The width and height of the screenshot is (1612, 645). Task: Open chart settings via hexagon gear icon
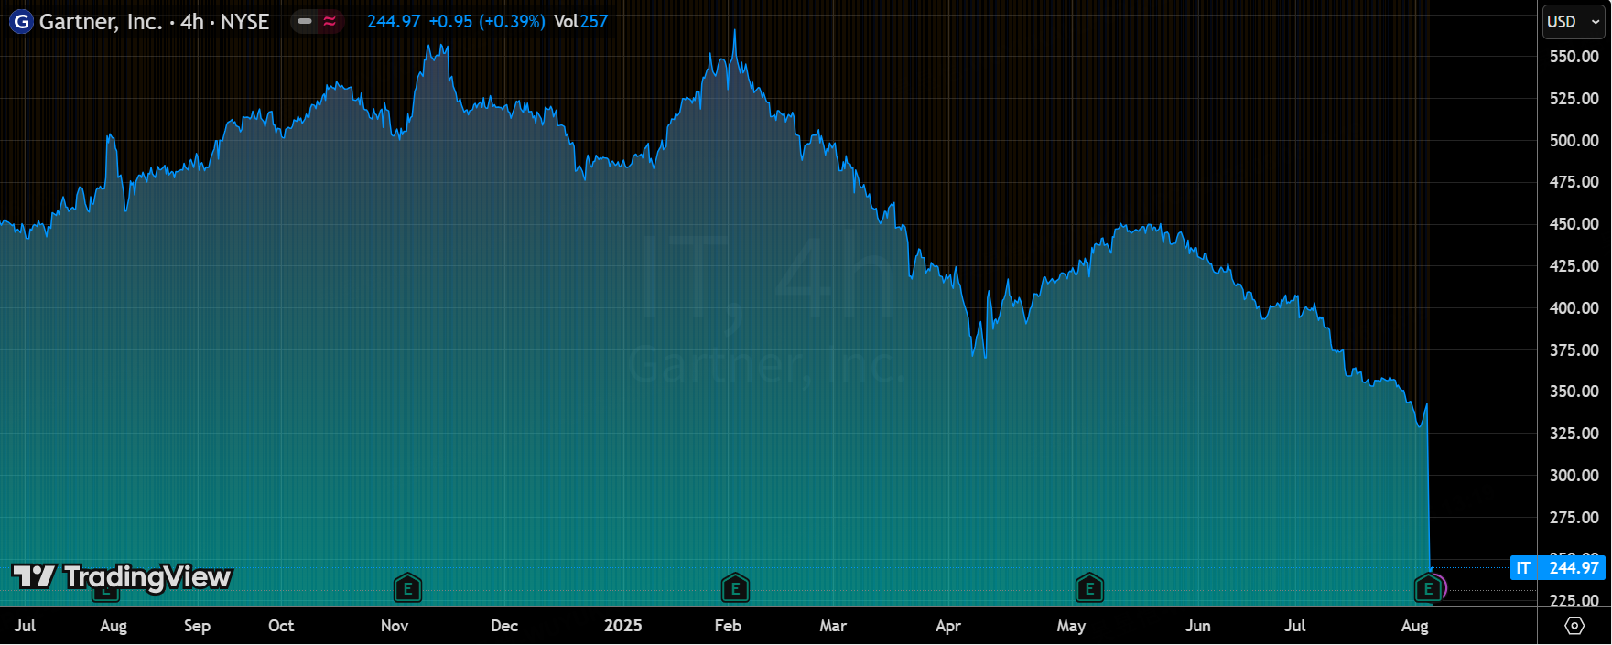tap(1574, 626)
